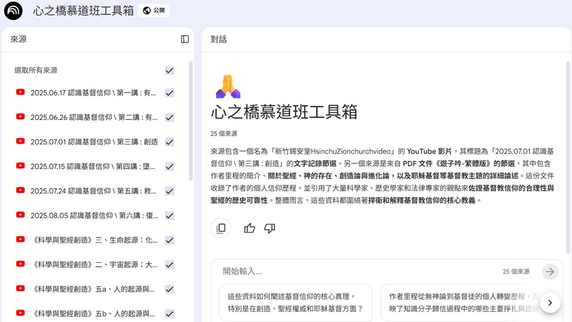Open the 公開 sharing status badge
Viewport: 572px width, 322px height.
pyautogui.click(x=153, y=11)
